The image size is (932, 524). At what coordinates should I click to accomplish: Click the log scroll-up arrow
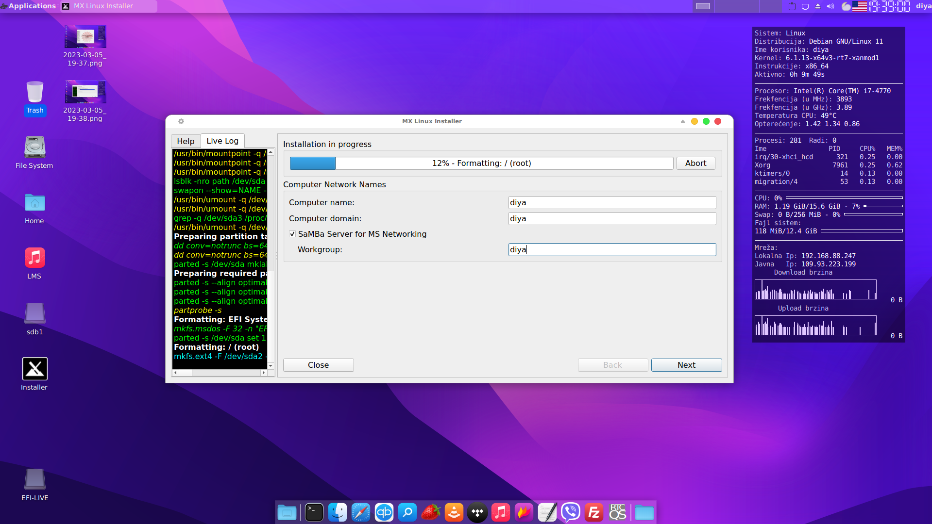271,152
